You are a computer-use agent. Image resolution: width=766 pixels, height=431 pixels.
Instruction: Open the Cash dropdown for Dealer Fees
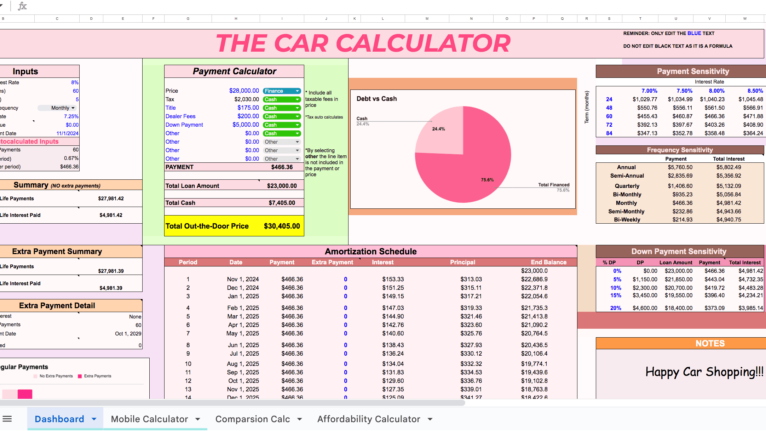[282, 116]
